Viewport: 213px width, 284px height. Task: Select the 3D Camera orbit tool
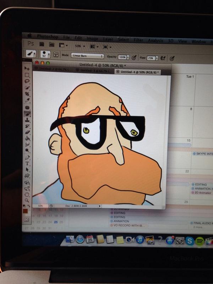(x=27, y=189)
